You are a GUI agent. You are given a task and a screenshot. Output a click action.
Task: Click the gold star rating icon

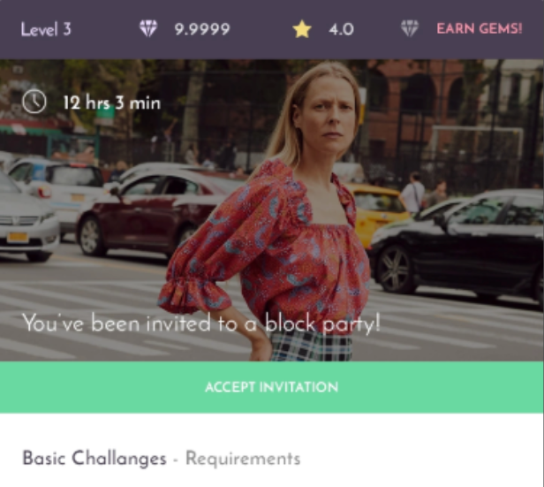[302, 28]
